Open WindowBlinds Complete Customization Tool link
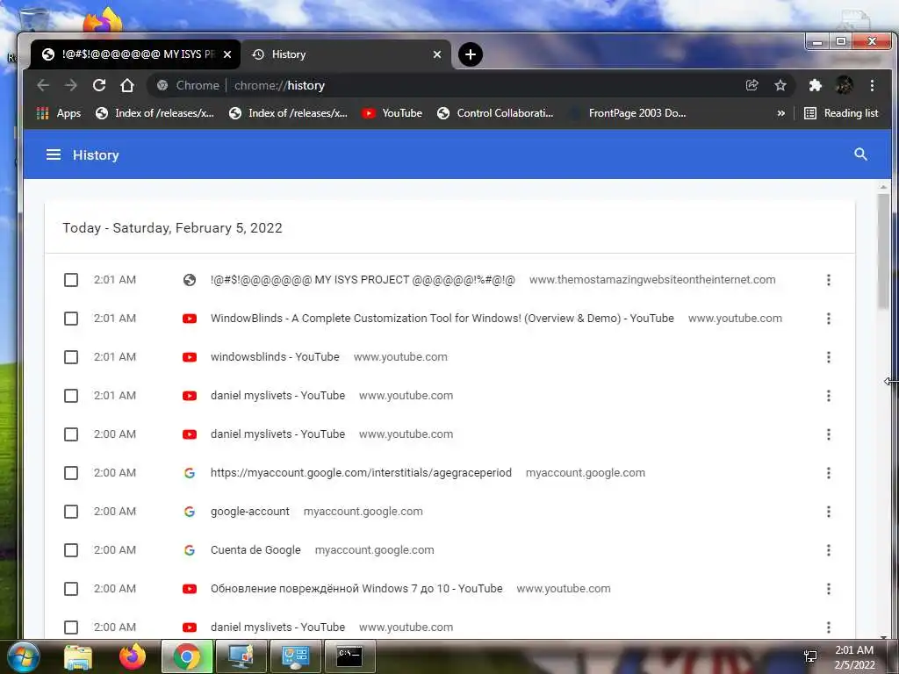 [442, 319]
